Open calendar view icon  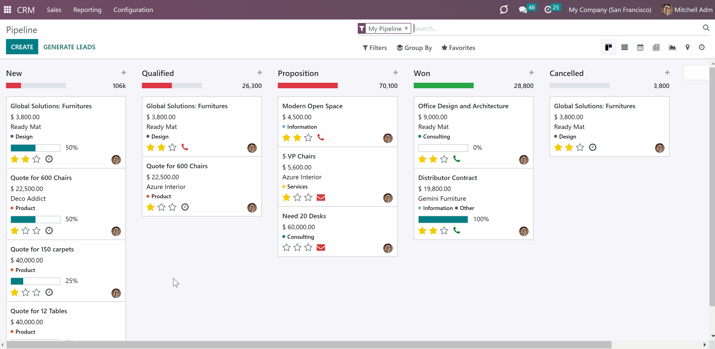[640, 47]
